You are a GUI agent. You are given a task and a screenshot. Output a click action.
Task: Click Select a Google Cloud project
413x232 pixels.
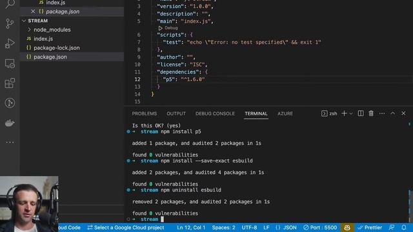(126, 227)
